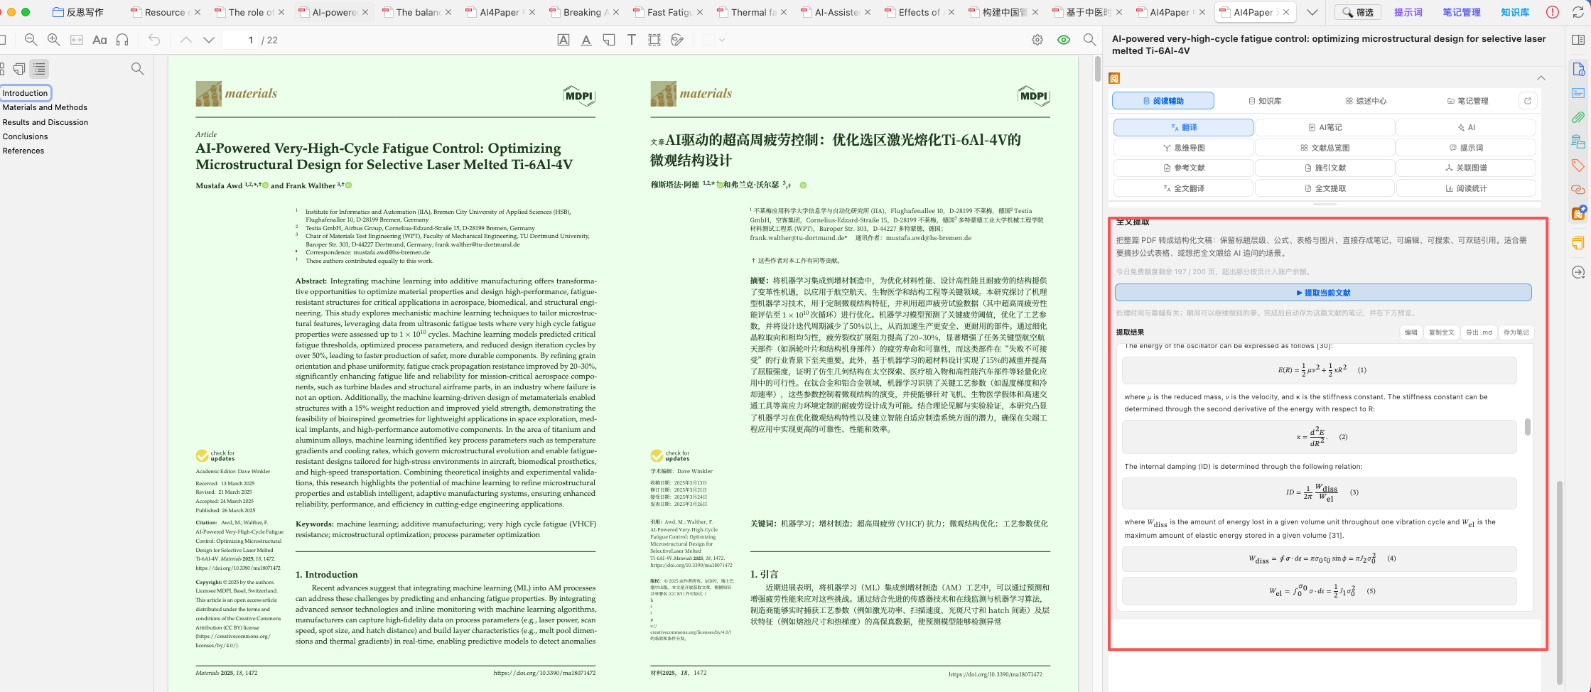The image size is (1591, 692).
Task: Start read aloud with headphones icon
Action: coord(122,40)
